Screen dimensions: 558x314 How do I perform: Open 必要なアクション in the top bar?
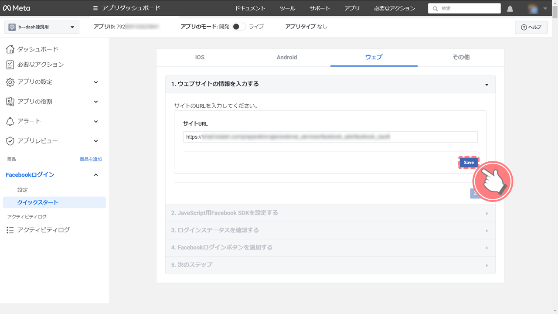coord(395,8)
